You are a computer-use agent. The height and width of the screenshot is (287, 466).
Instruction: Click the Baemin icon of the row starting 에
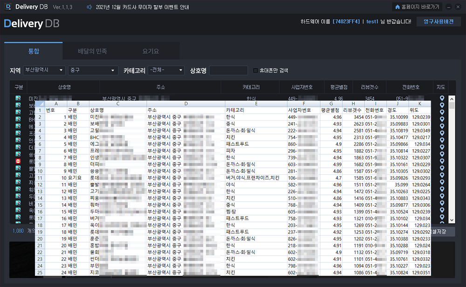coord(18,126)
